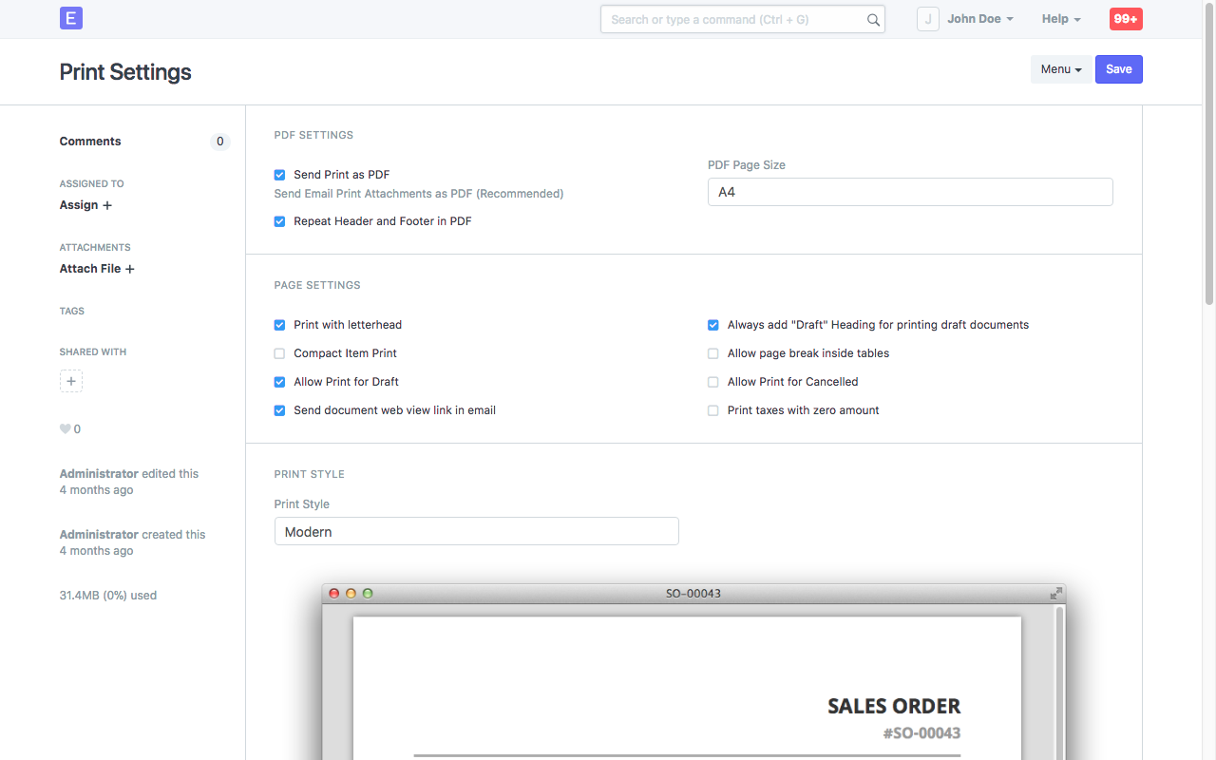Image resolution: width=1216 pixels, height=760 pixels.
Task: Click the heart like icon
Action: (66, 429)
